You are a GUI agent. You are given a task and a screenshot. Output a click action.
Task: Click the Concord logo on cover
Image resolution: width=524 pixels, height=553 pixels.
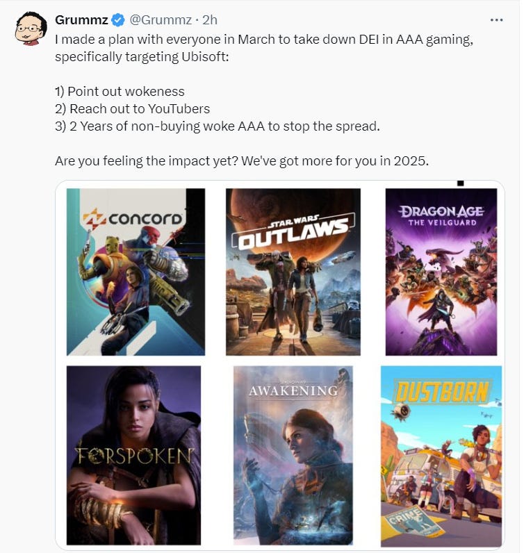pyautogui.click(x=133, y=218)
